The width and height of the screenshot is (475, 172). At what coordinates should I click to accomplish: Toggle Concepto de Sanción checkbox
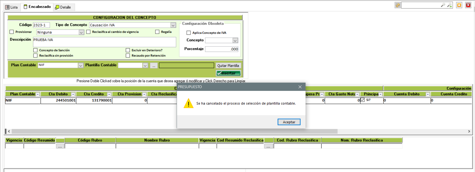[35, 50]
